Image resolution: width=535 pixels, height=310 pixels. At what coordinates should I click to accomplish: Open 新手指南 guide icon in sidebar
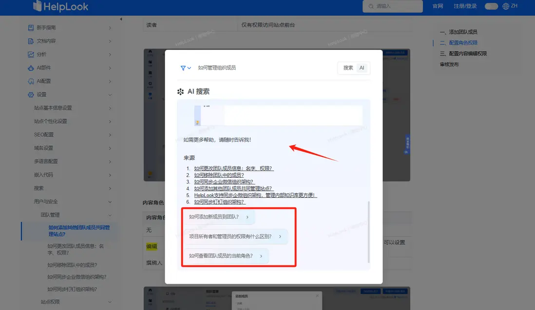(30, 28)
